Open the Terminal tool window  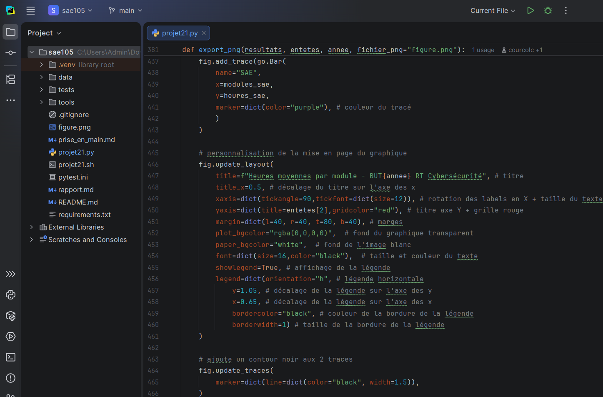tap(10, 357)
